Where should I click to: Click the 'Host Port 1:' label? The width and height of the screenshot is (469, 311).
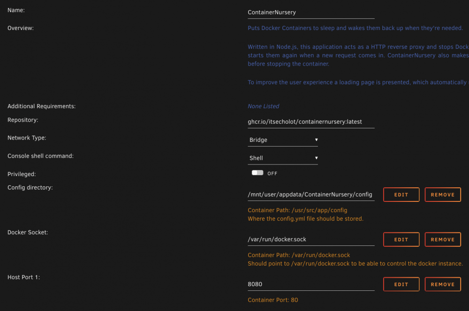(23, 277)
